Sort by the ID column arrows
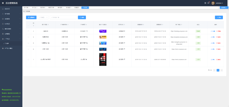229x107 pixels. [33, 26]
